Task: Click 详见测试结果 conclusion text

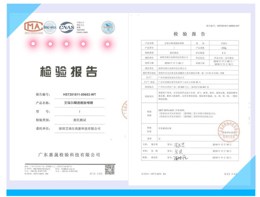Action: point(165,128)
